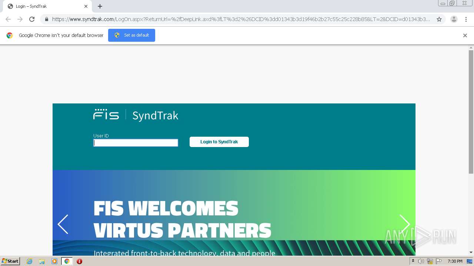Click the FIS logo
The height and width of the screenshot is (266, 474).
(x=106, y=114)
